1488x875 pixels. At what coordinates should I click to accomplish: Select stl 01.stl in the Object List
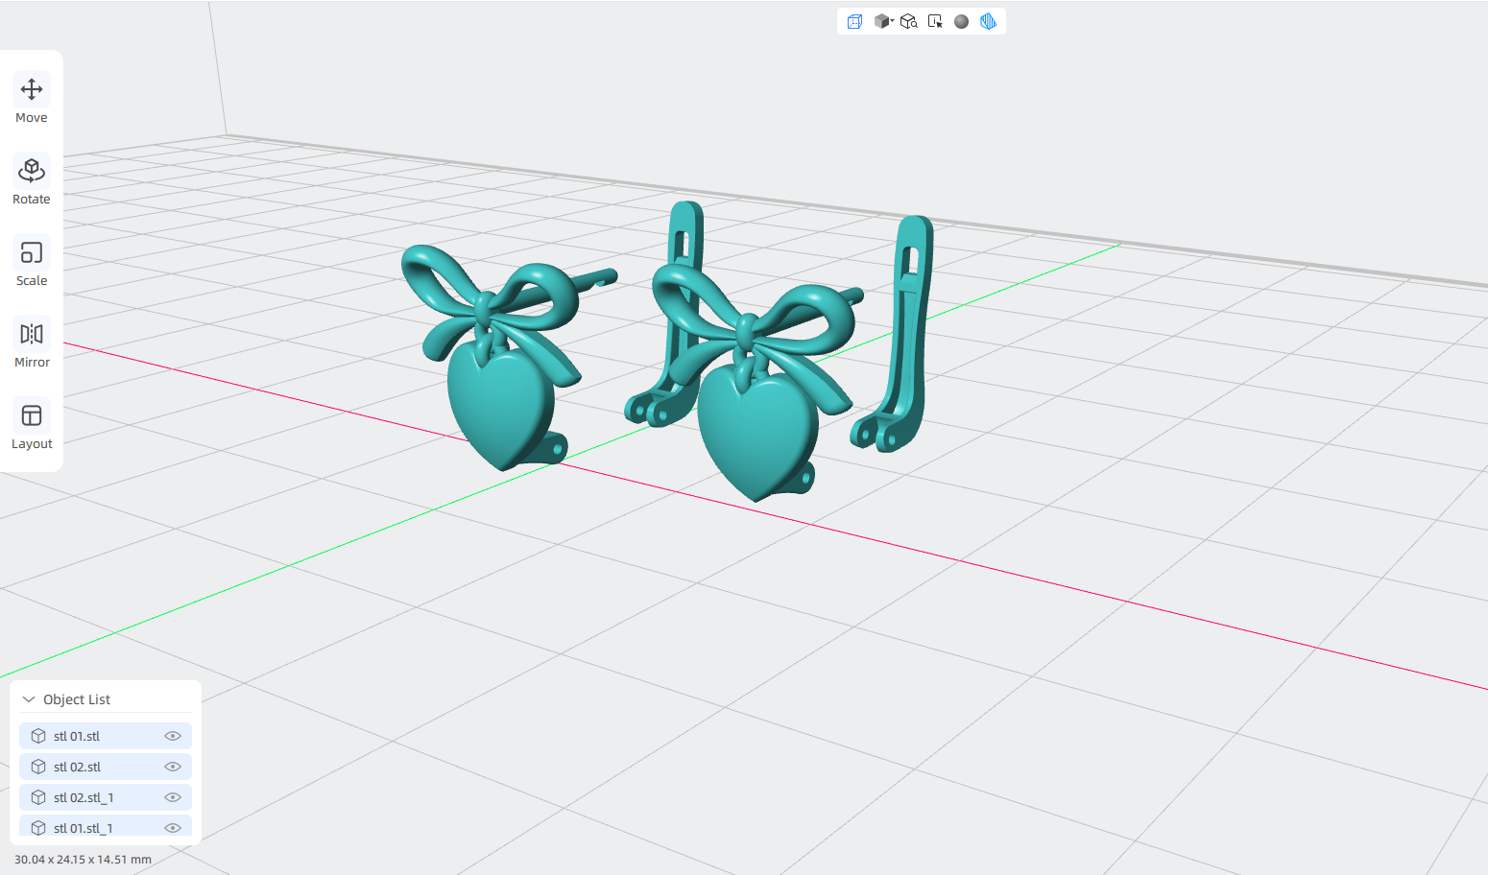coord(106,736)
